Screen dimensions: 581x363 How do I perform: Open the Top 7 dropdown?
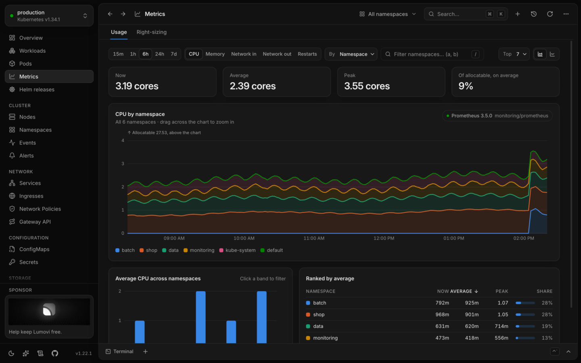coord(514,54)
